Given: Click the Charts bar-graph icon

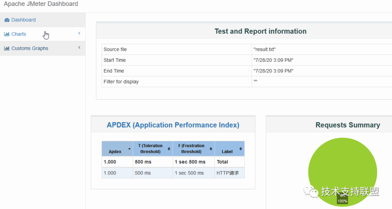Looking at the screenshot, I should point(7,34).
